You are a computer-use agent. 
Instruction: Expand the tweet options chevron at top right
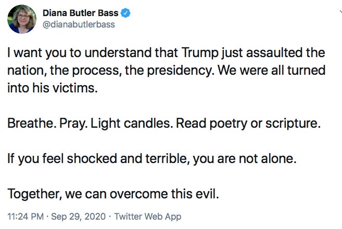point(340,12)
